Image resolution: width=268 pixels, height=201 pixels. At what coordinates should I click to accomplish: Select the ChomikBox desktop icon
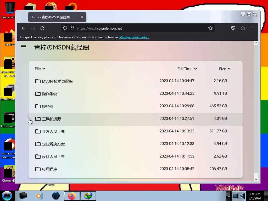pyautogui.click(x=9, y=174)
